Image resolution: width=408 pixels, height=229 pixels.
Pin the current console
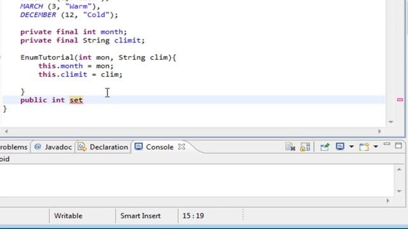point(324,147)
